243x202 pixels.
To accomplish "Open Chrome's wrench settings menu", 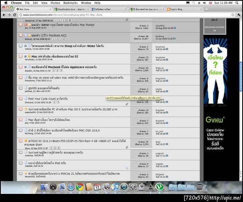I will pos(239,15).
